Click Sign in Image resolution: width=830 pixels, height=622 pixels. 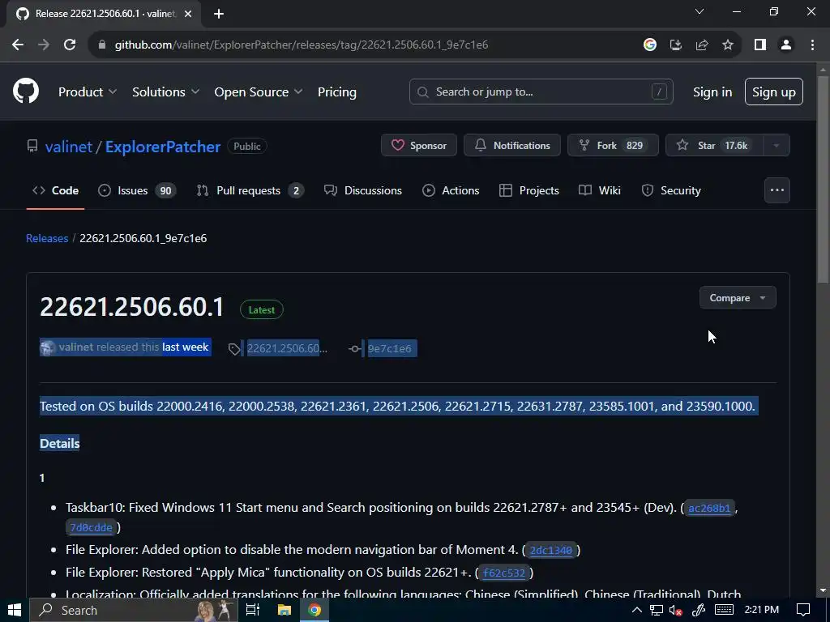(712, 92)
